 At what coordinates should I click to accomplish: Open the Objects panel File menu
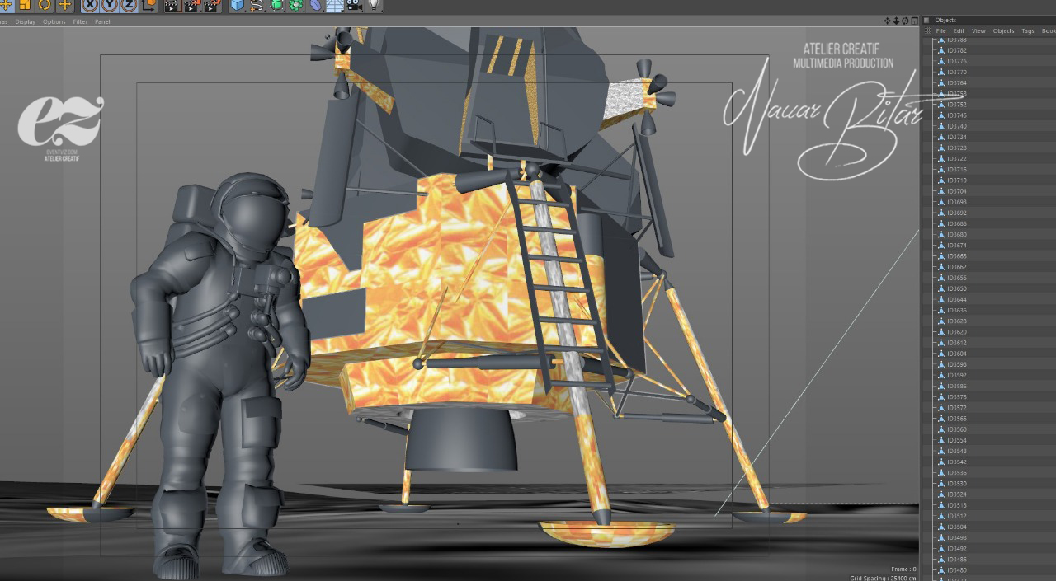pos(940,30)
